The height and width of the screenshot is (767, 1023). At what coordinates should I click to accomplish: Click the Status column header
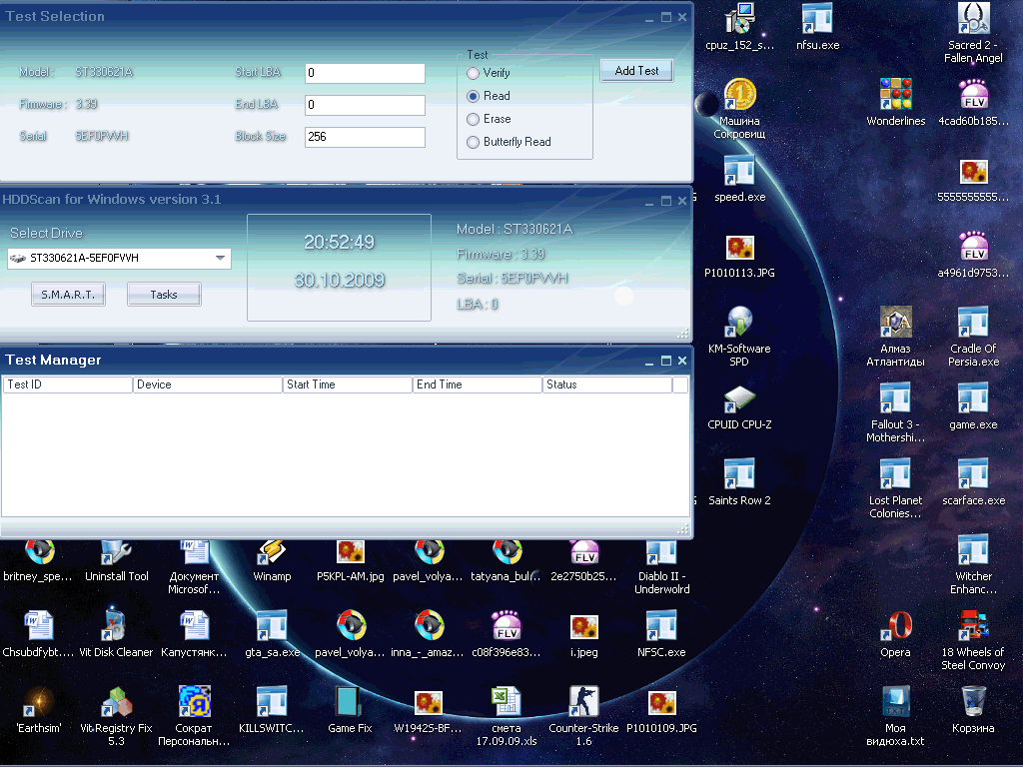click(x=606, y=384)
